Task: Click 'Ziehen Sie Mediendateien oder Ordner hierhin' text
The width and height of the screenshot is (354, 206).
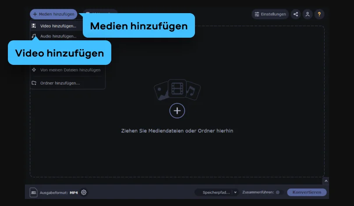Action: point(177,131)
